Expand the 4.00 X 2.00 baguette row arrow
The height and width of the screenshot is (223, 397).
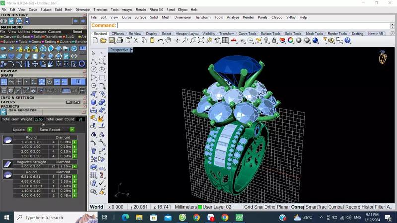click(x=75, y=167)
